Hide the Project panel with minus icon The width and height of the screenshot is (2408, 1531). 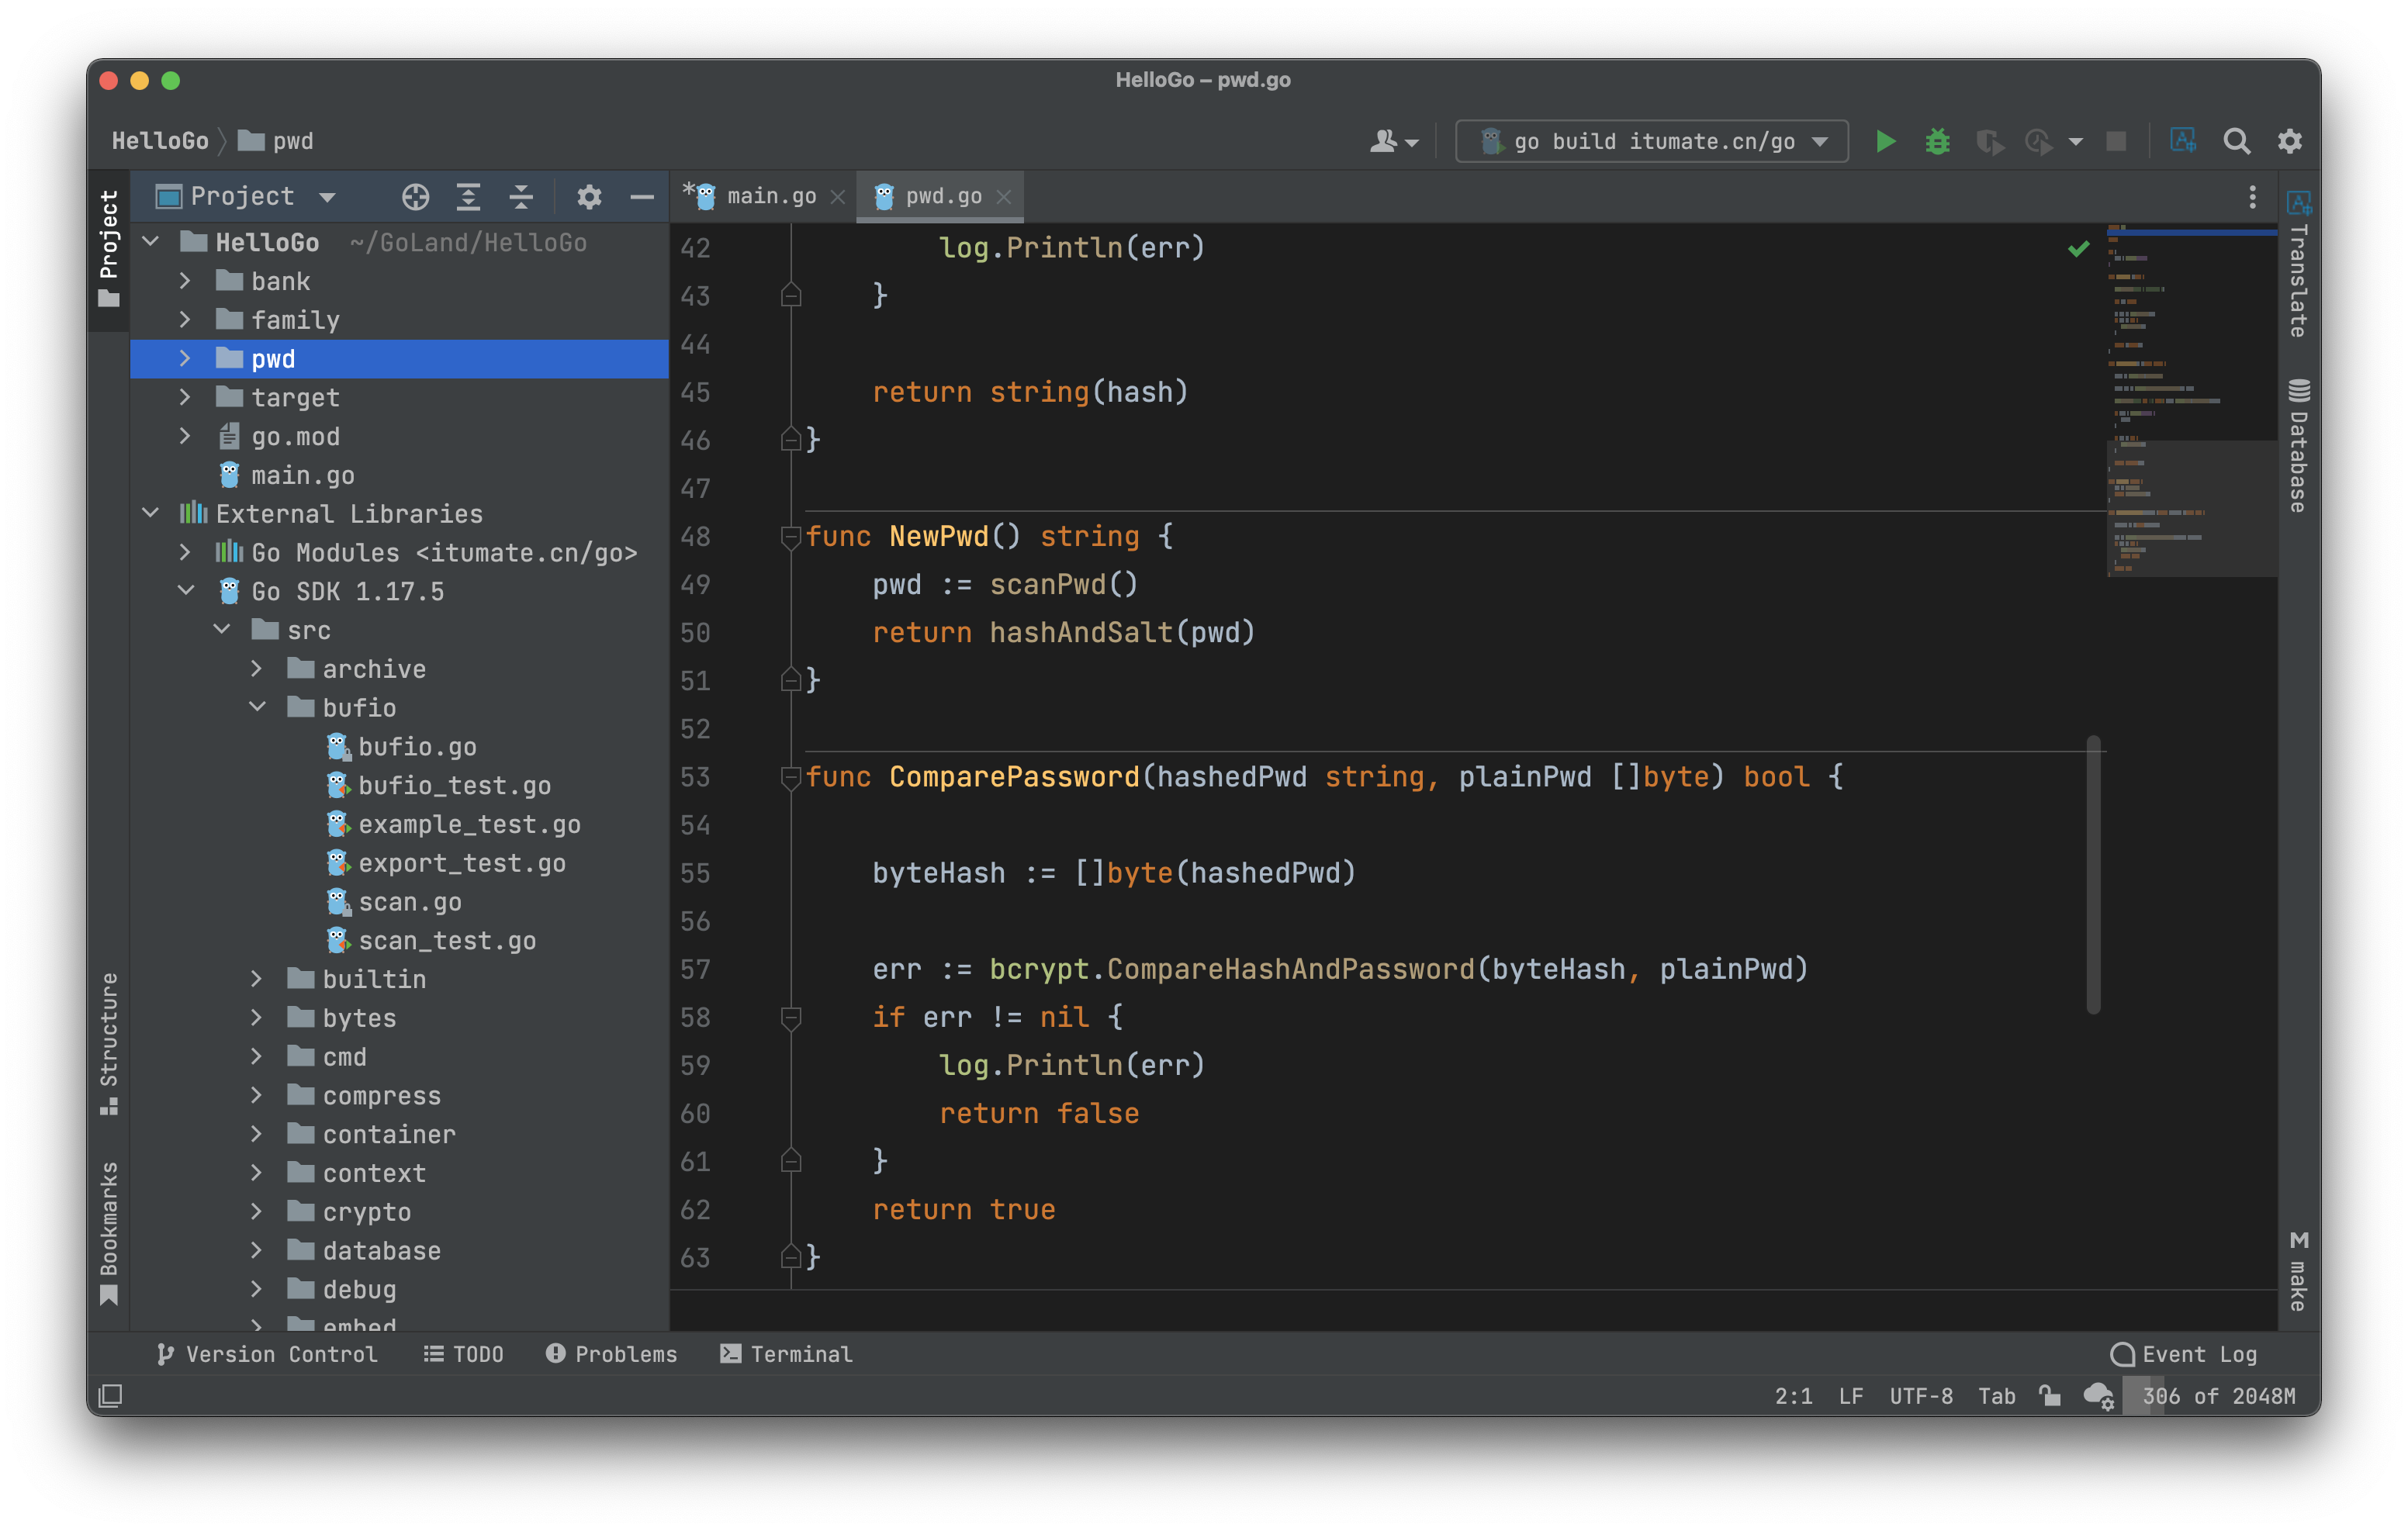641,197
